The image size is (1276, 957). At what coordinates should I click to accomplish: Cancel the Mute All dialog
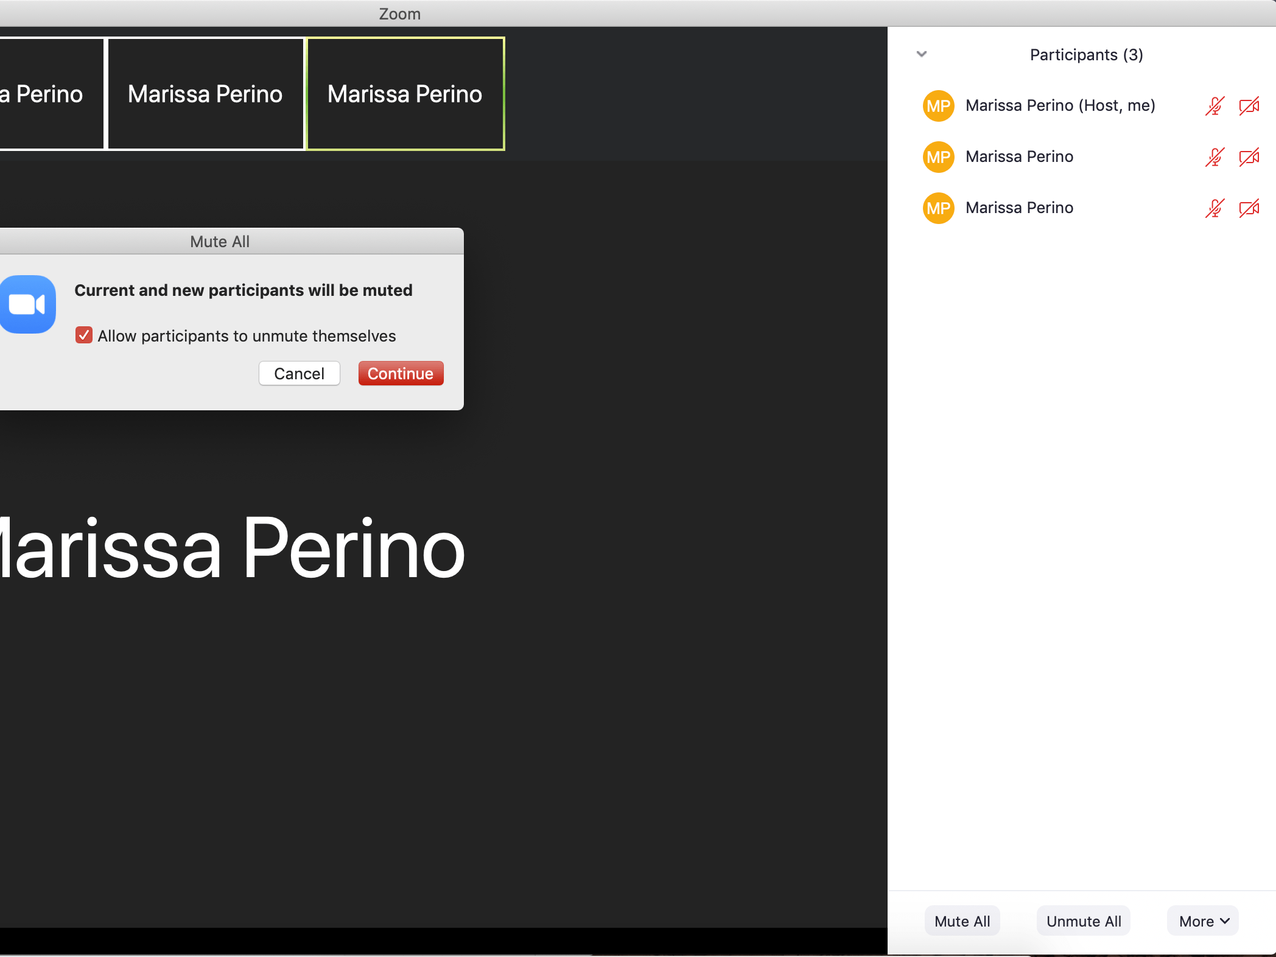[x=299, y=373]
